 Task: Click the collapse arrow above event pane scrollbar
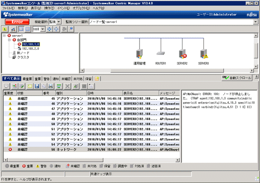pyautogui.click(x=256, y=76)
